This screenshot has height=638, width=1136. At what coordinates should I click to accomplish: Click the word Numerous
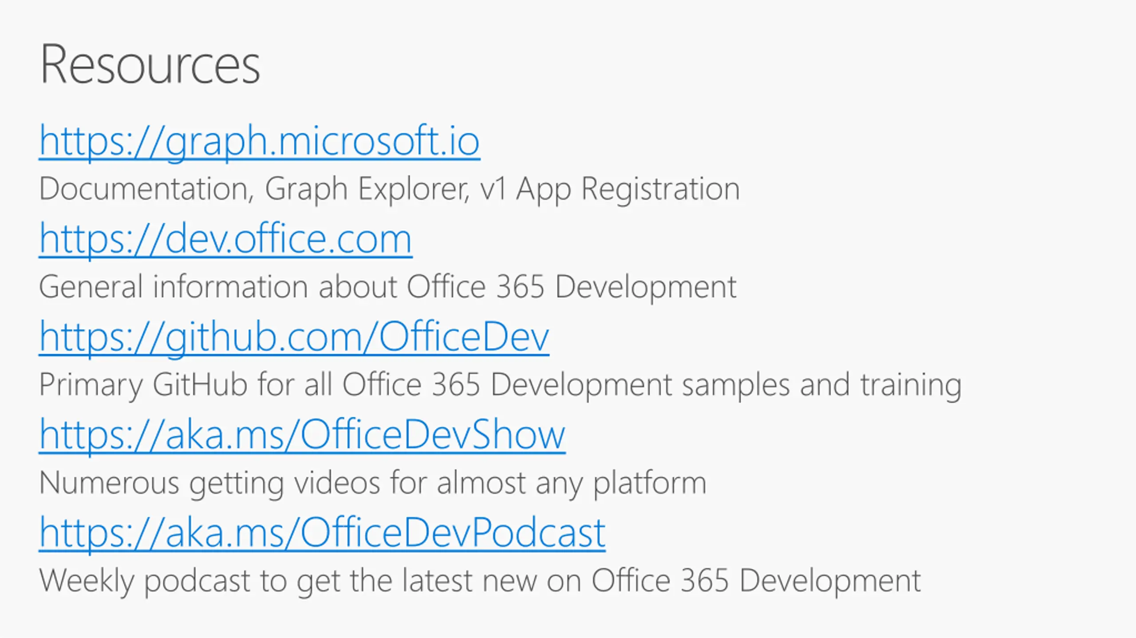click(109, 483)
